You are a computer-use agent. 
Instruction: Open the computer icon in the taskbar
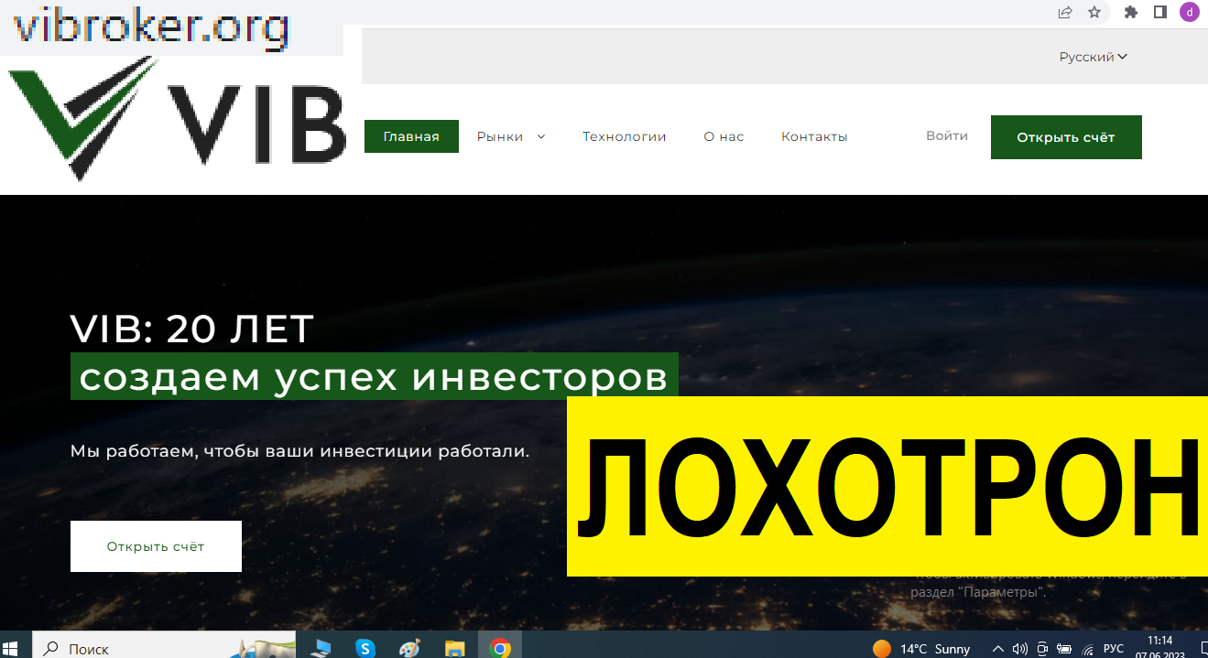click(x=321, y=648)
